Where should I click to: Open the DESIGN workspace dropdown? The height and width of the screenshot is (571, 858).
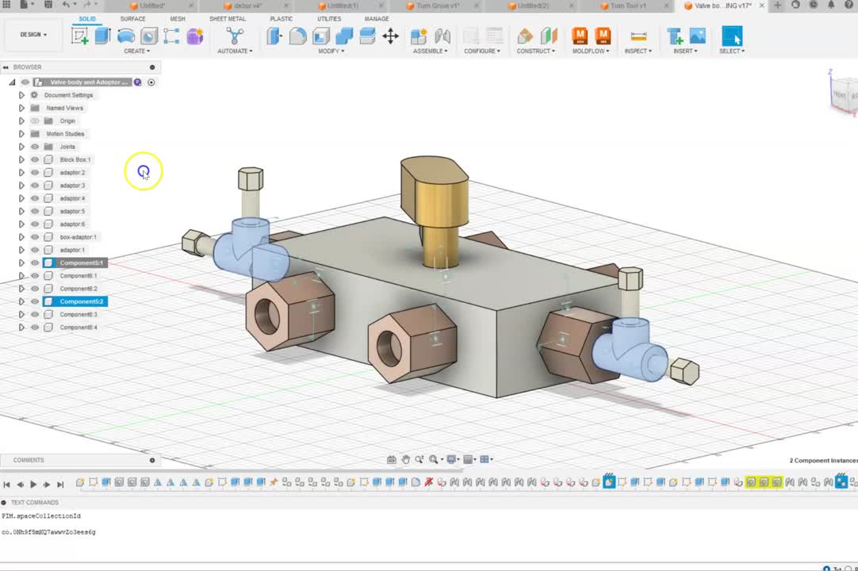tap(33, 34)
